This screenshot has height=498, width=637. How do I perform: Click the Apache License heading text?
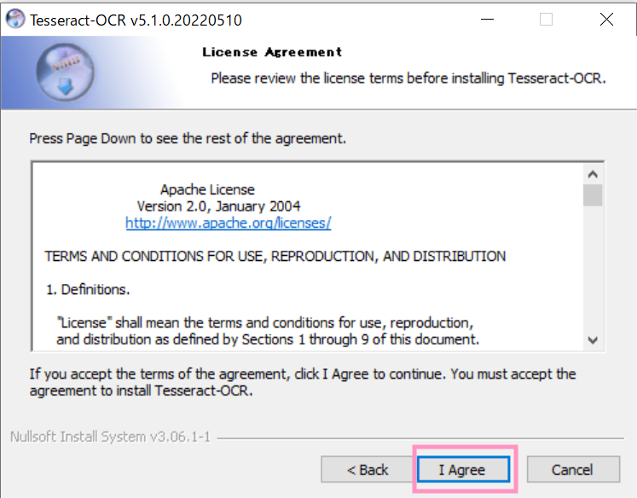click(x=207, y=189)
